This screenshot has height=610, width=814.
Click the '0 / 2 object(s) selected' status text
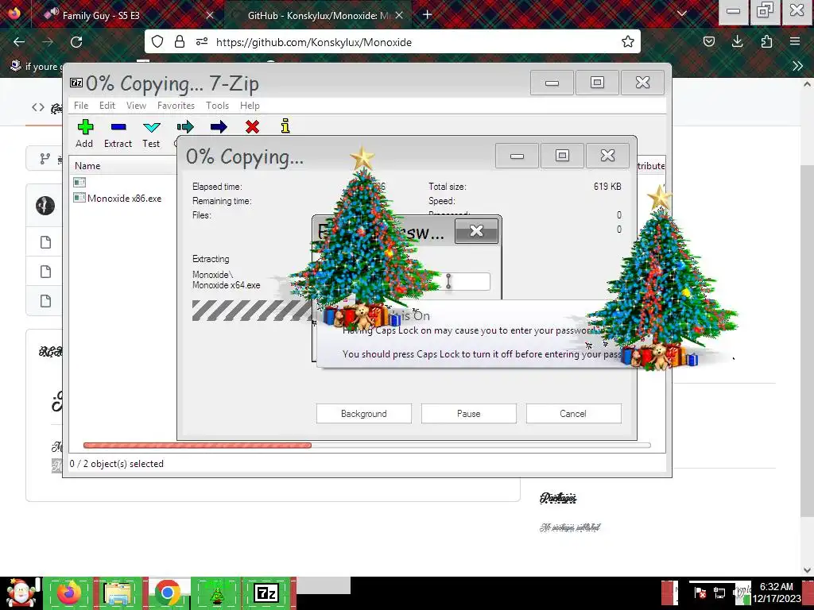tap(117, 464)
